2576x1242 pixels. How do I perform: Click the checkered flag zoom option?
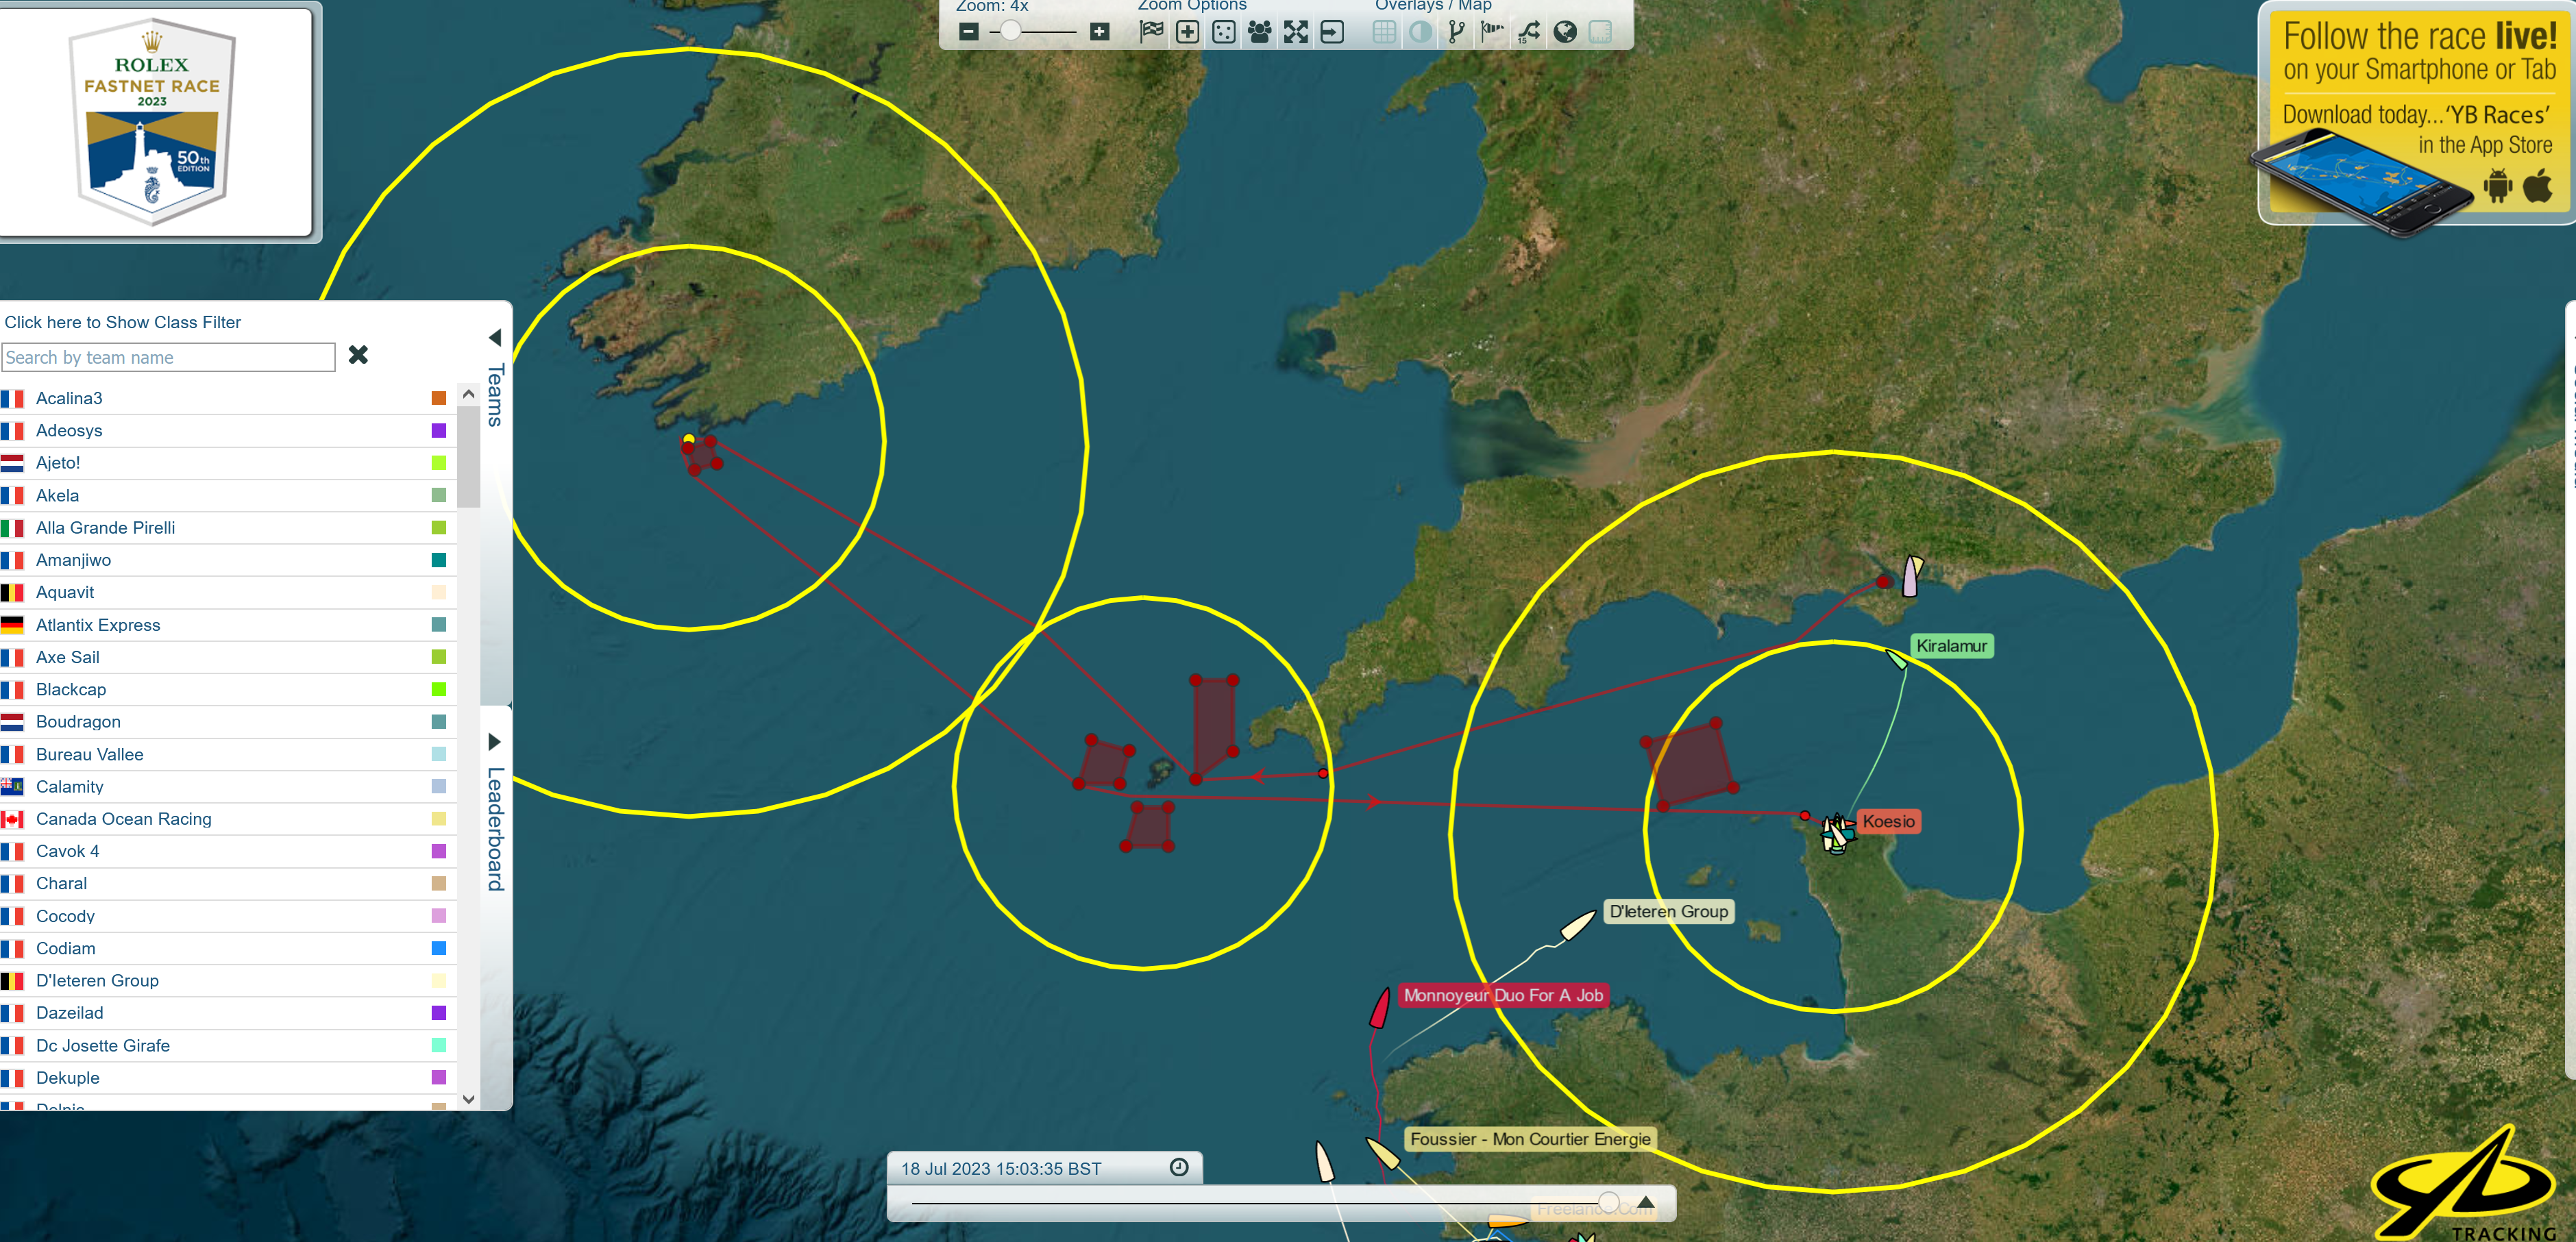point(1151,32)
